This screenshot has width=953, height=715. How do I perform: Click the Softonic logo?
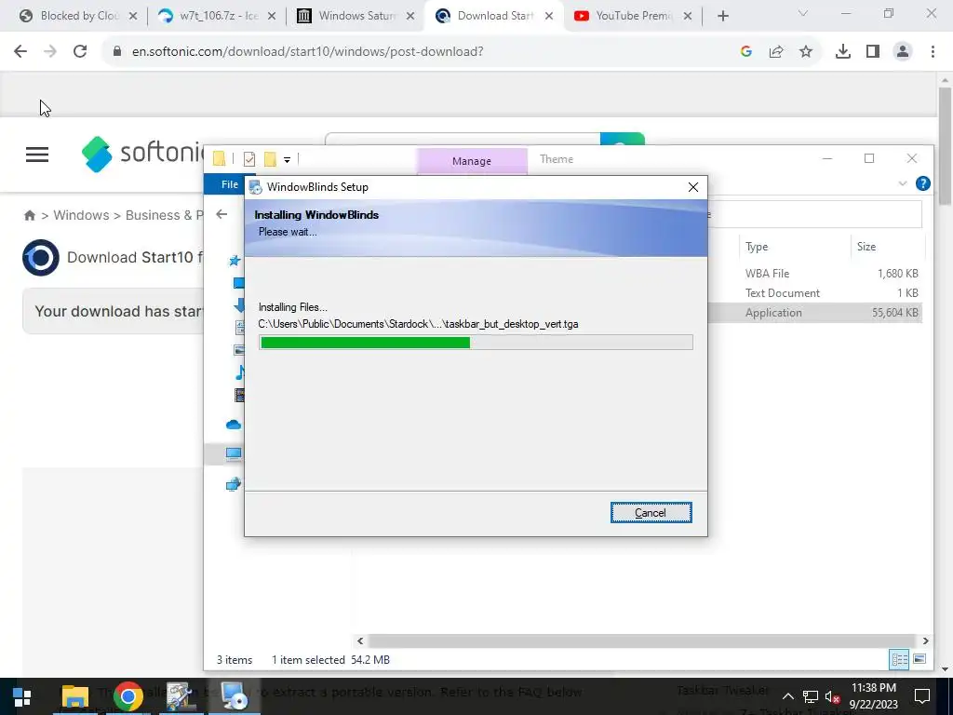(142, 154)
